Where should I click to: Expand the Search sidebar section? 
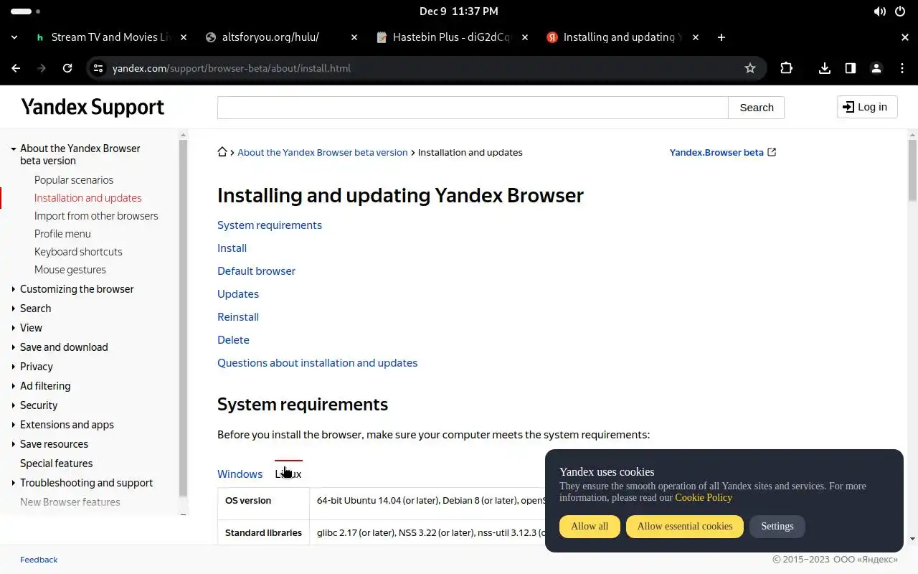pyautogui.click(x=14, y=309)
